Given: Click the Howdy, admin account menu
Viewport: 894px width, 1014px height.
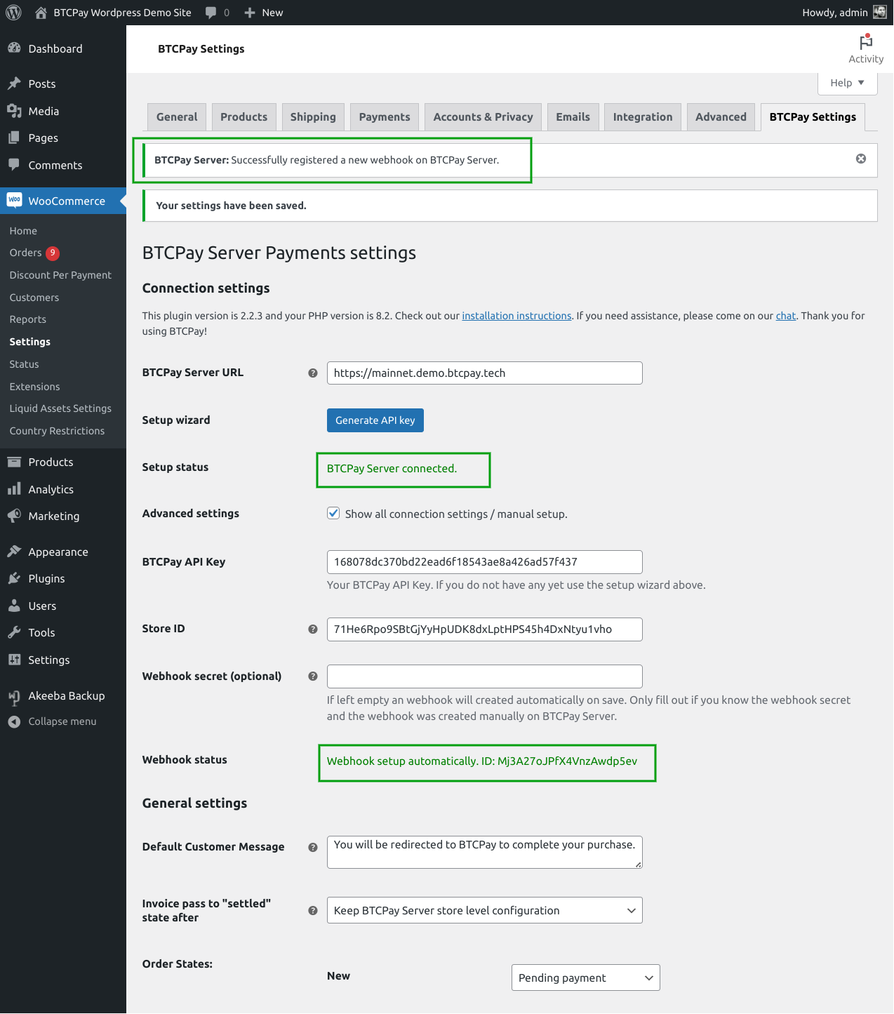Looking at the screenshot, I should coord(844,13).
